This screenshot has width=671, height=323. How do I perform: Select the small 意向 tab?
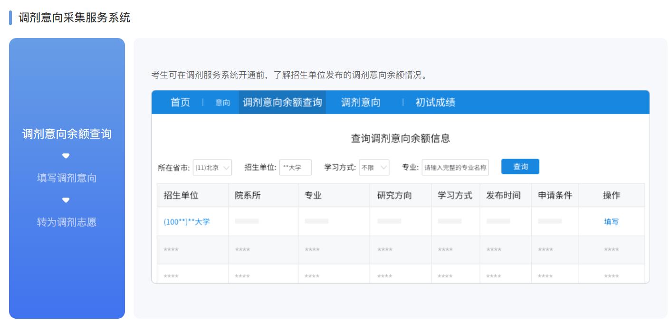[222, 103]
